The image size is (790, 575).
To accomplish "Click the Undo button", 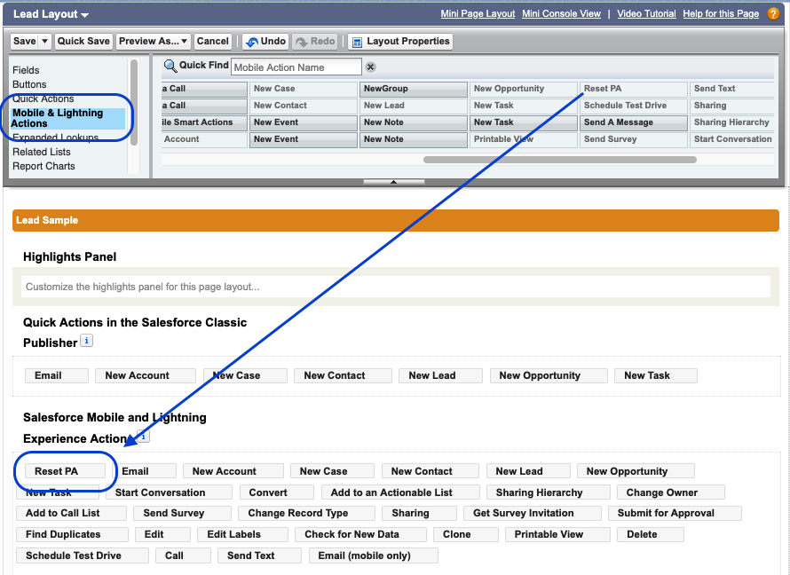I will point(265,42).
